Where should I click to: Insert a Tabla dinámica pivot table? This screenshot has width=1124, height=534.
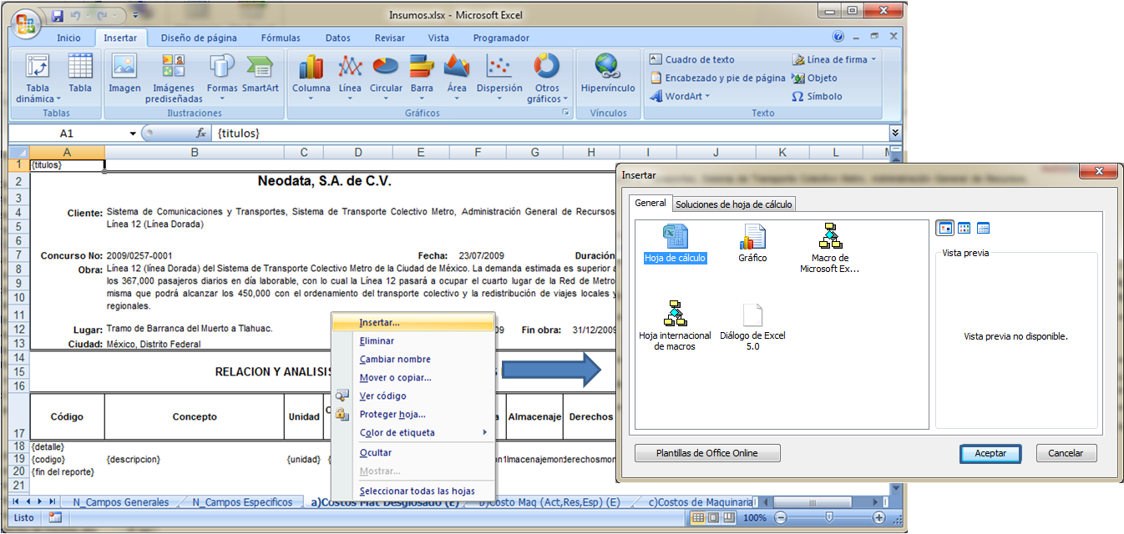point(38,79)
